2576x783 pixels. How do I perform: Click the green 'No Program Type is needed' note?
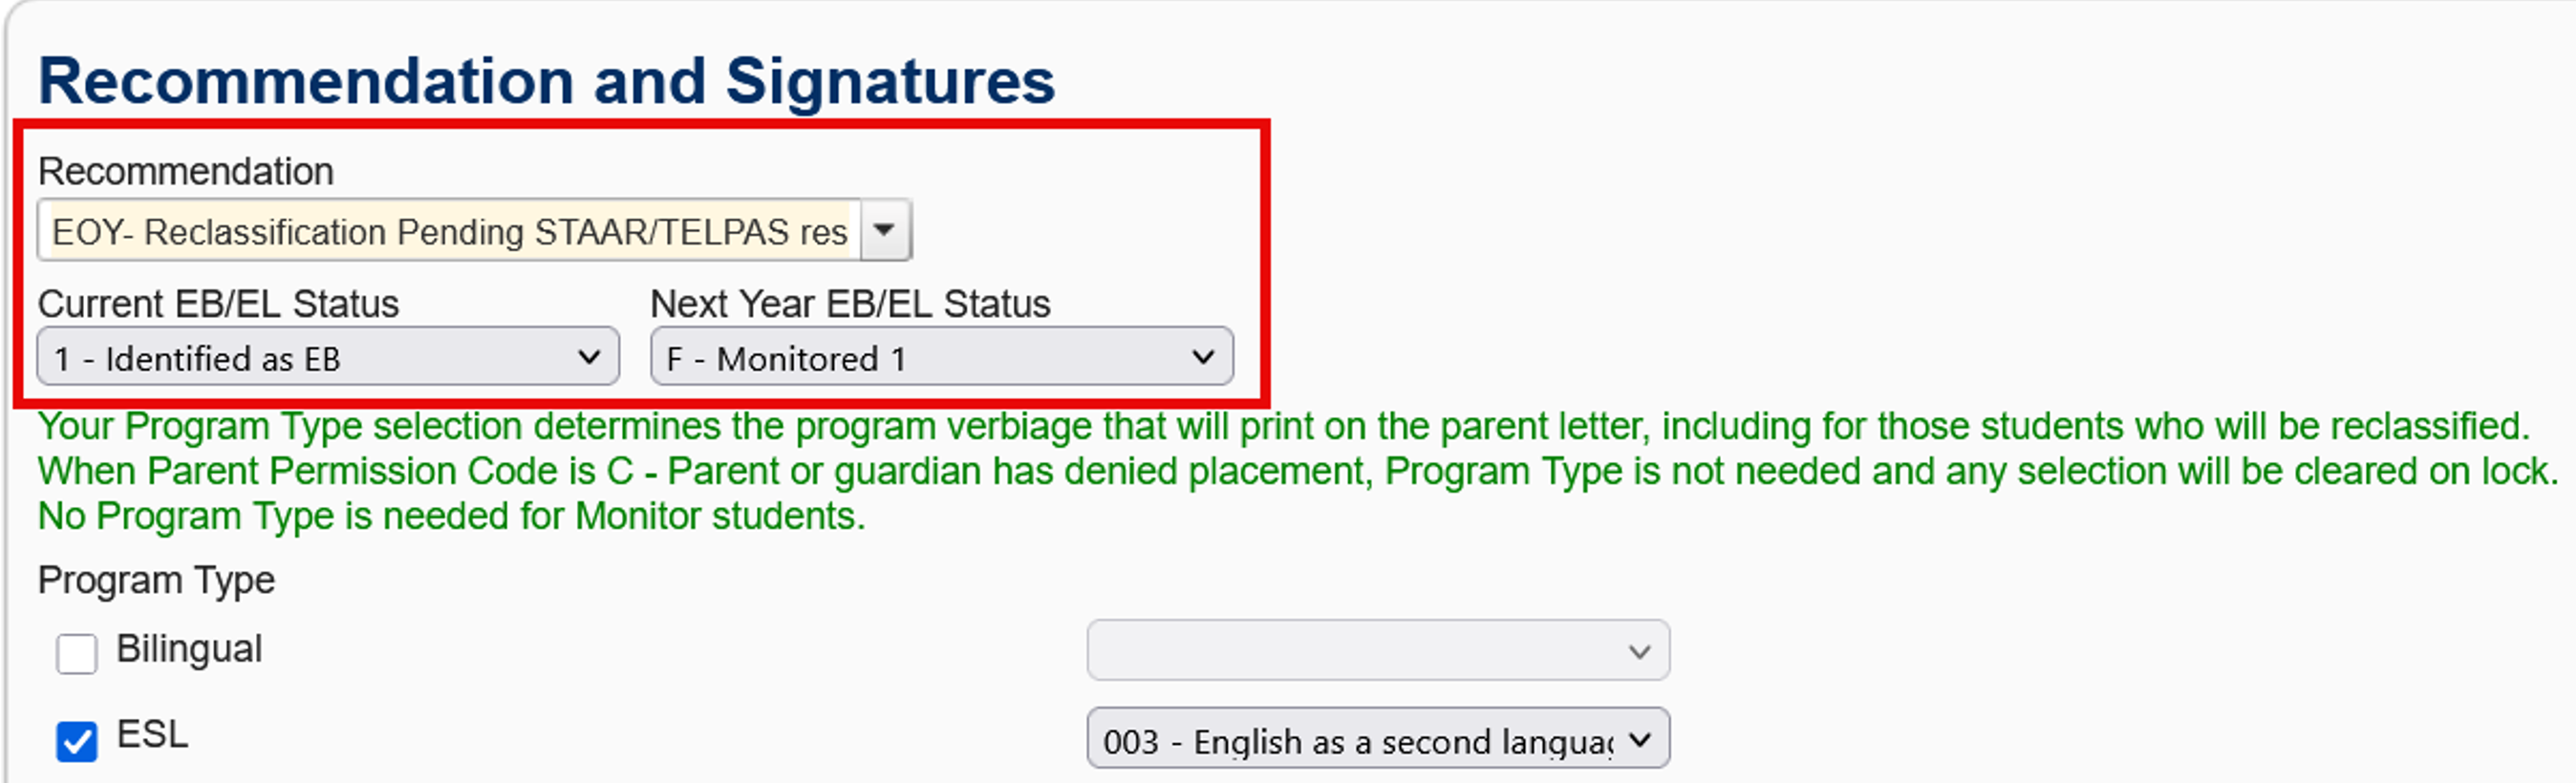[x=451, y=517]
